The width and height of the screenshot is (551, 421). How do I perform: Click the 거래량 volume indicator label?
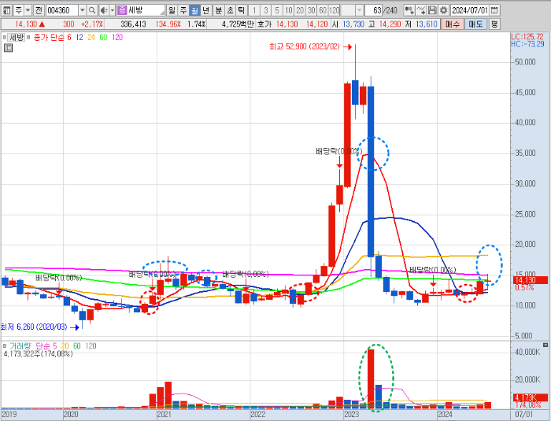20,346
